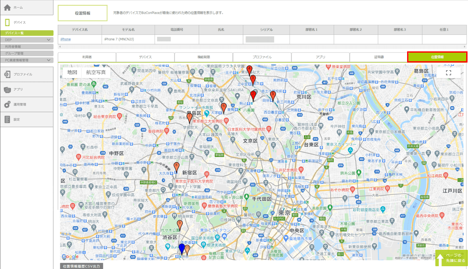Click the 位置情報 heading box
The image size is (468, 269).
pyautogui.click(x=83, y=13)
